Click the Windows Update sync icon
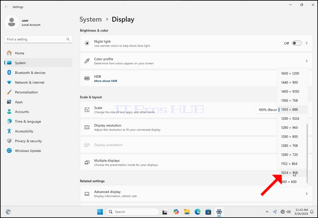The image size is (318, 218). (x=9, y=150)
